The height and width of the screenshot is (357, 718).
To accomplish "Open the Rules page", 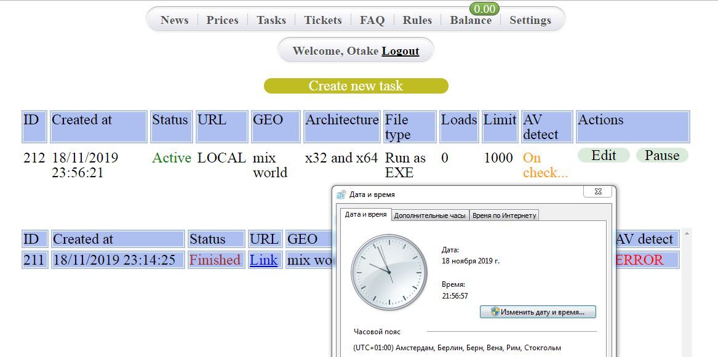I will click(417, 20).
